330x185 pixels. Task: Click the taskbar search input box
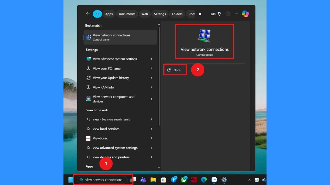(104, 180)
